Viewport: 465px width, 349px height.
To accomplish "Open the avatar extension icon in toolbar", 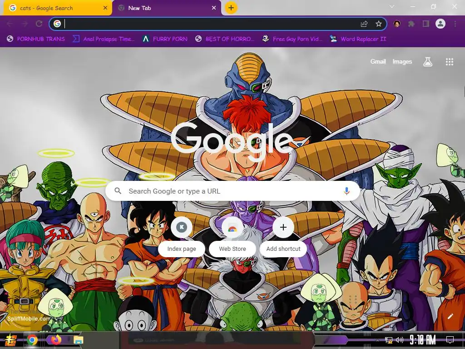I will point(397,24).
